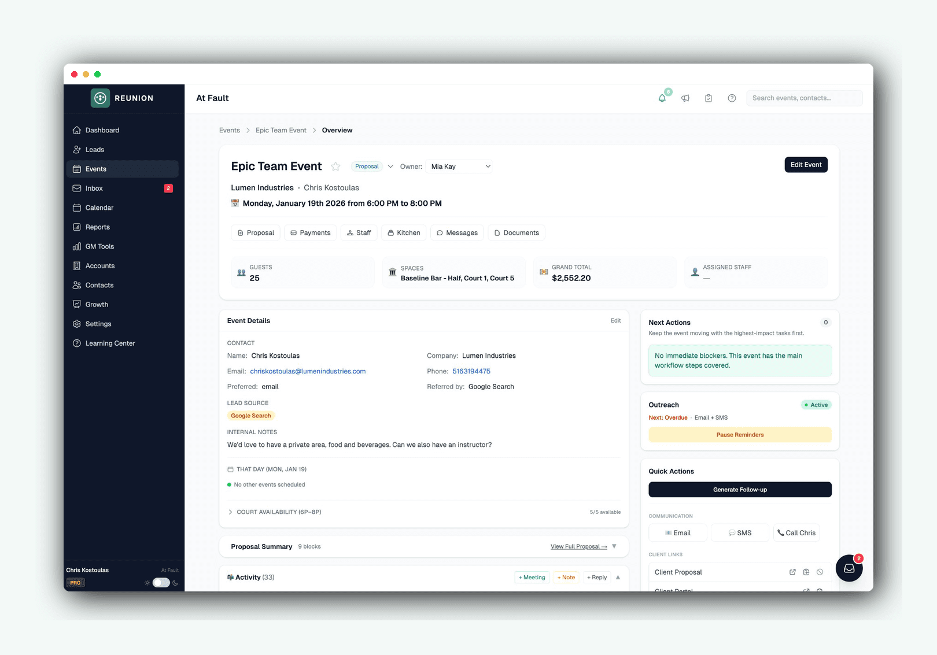This screenshot has height=655, width=937.
Task: Click the Email communication button
Action: [x=678, y=533]
